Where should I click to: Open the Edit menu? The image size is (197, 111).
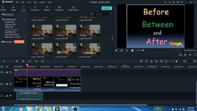(x=22, y=2)
